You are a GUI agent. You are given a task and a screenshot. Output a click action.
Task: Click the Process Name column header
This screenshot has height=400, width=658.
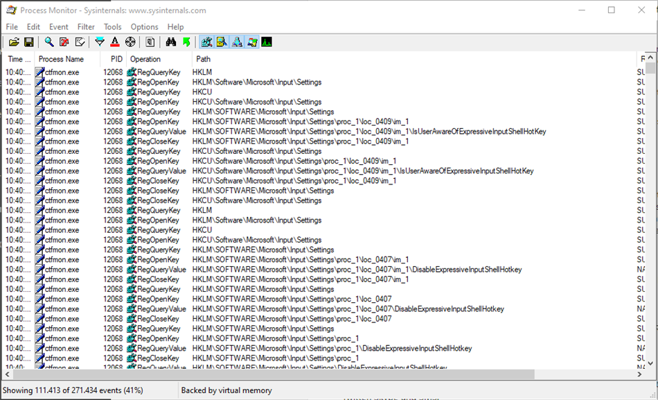(67, 59)
